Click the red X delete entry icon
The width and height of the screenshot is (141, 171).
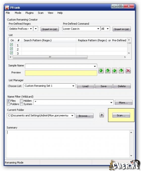(x=128, y=71)
